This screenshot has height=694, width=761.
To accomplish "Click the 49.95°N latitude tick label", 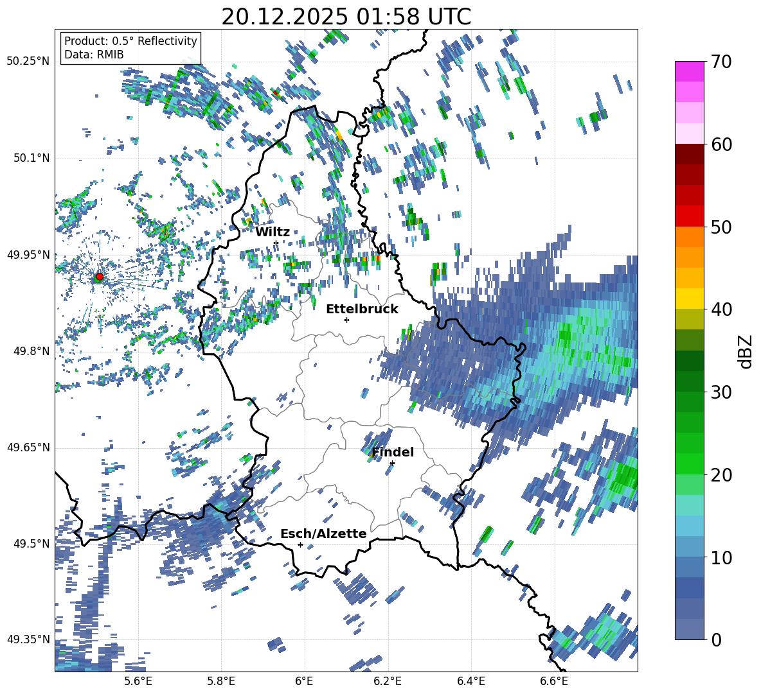I will 28,254.
